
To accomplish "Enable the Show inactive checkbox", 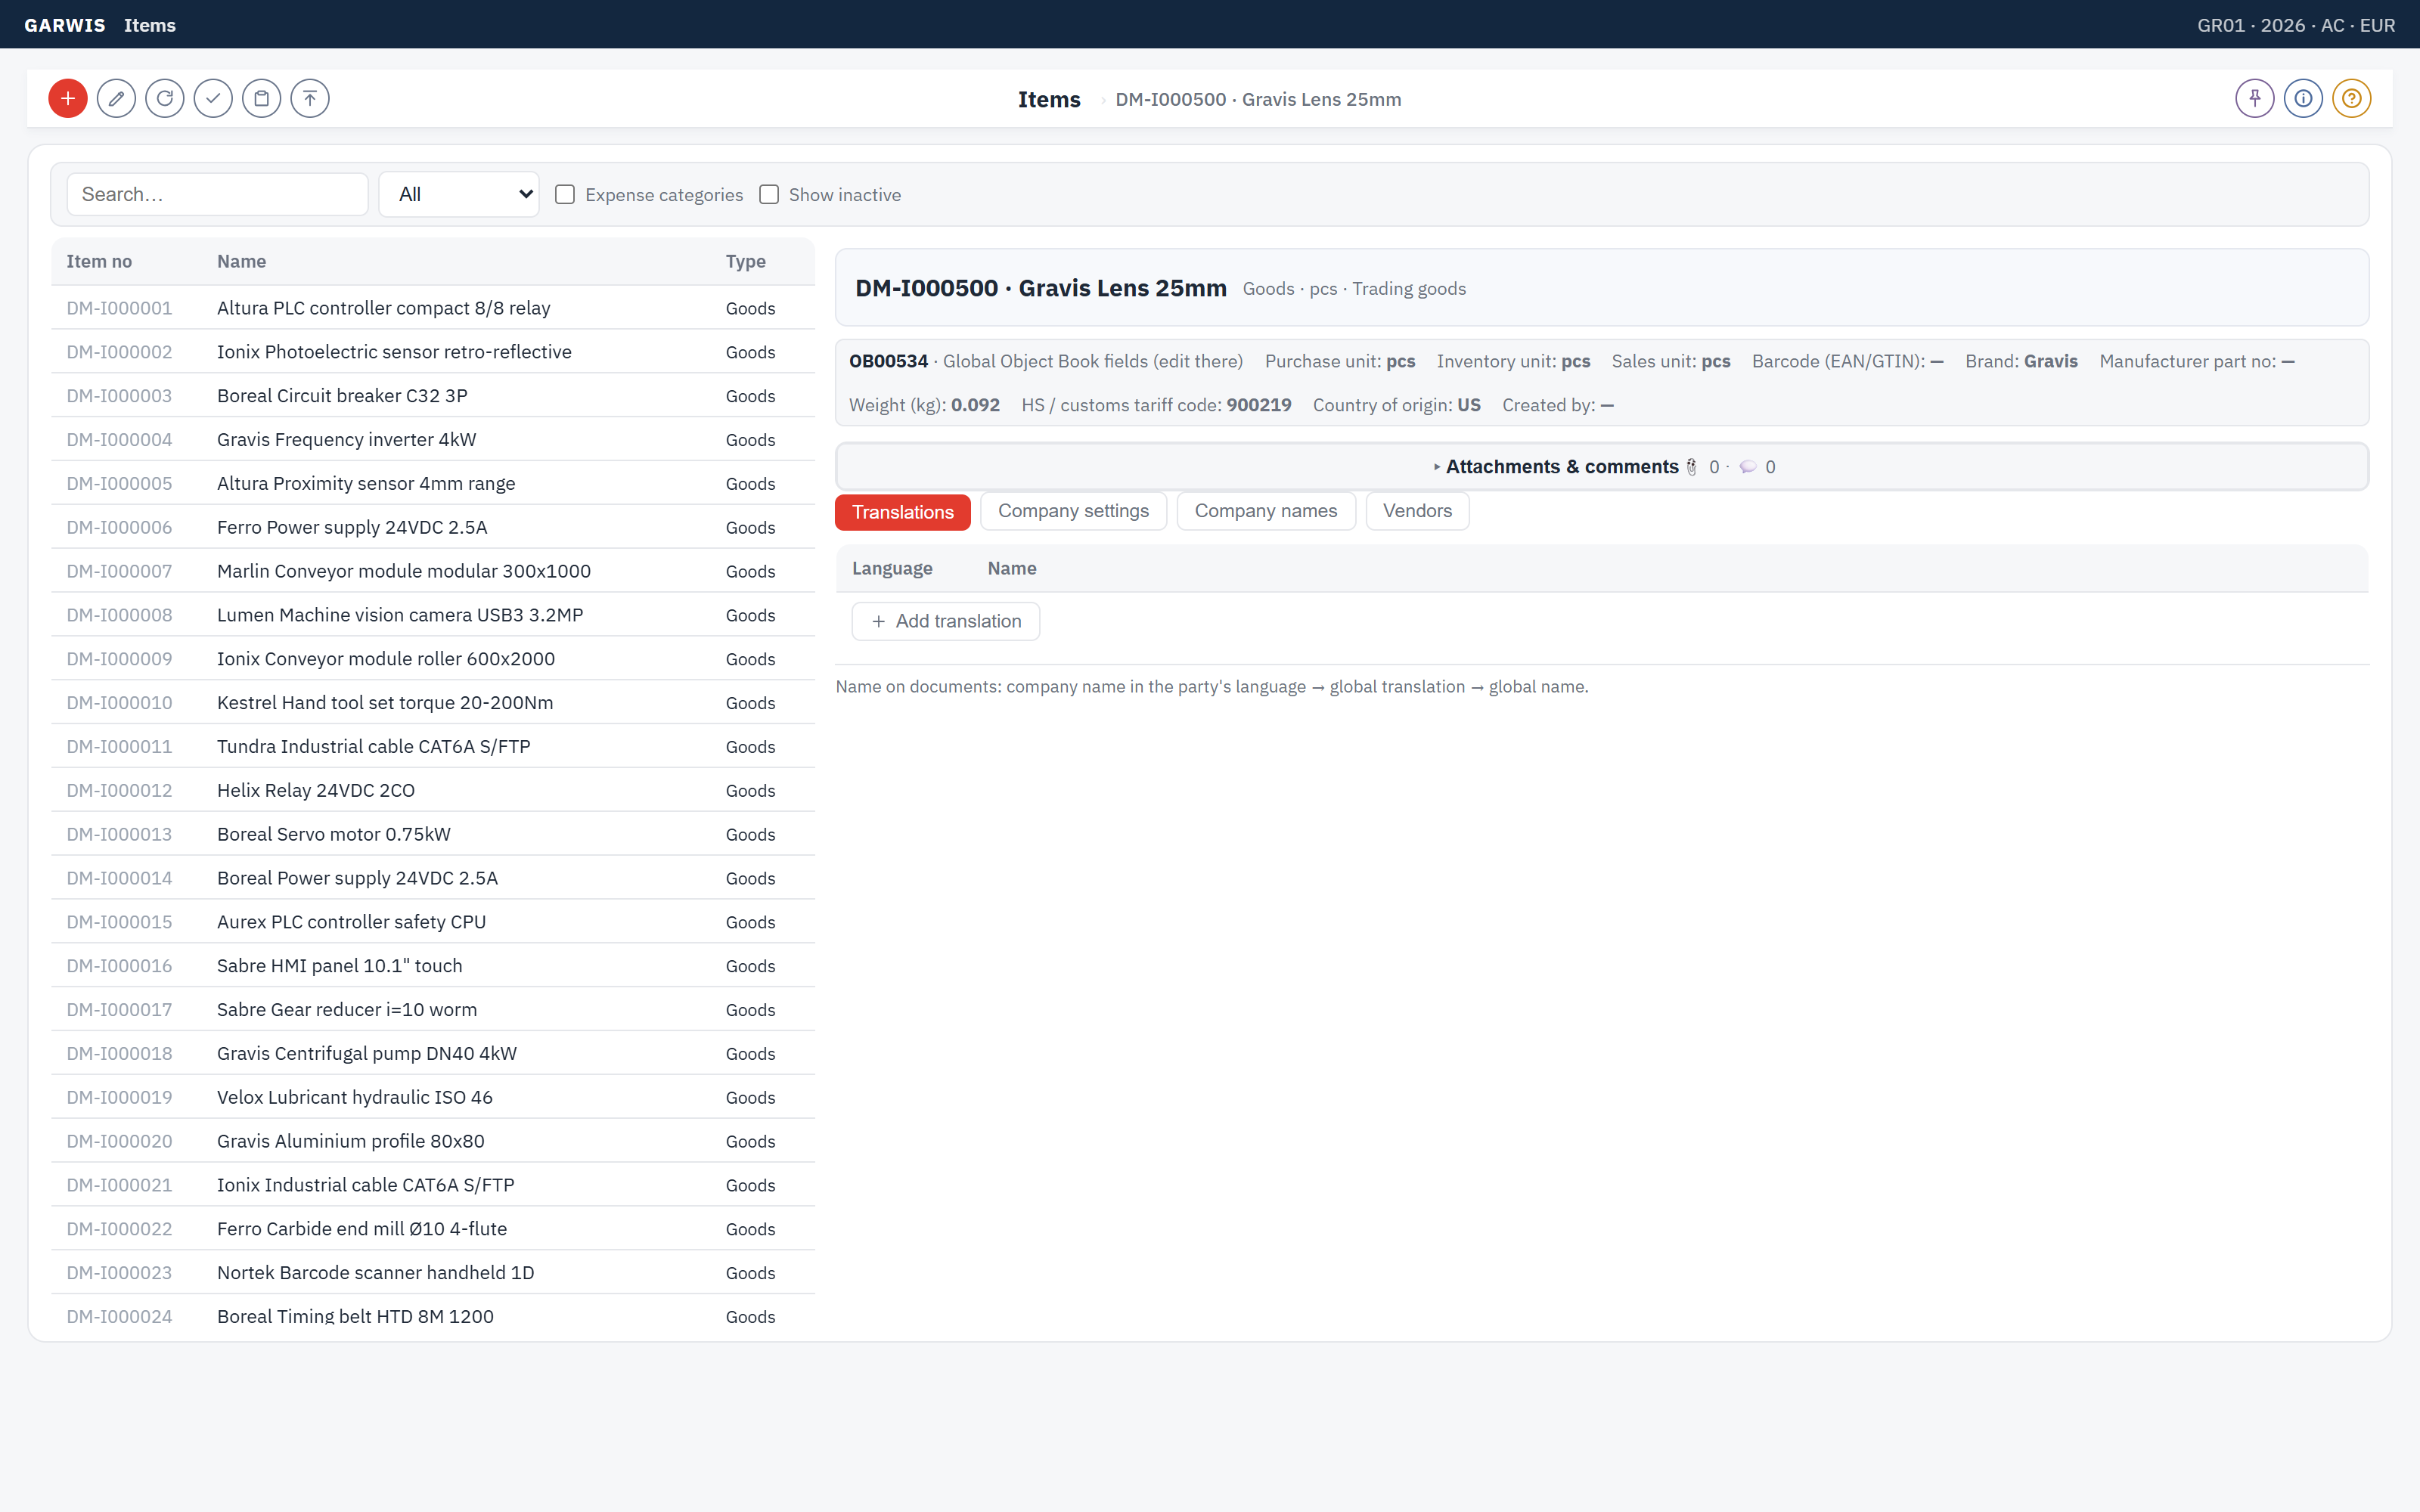I will pos(769,195).
